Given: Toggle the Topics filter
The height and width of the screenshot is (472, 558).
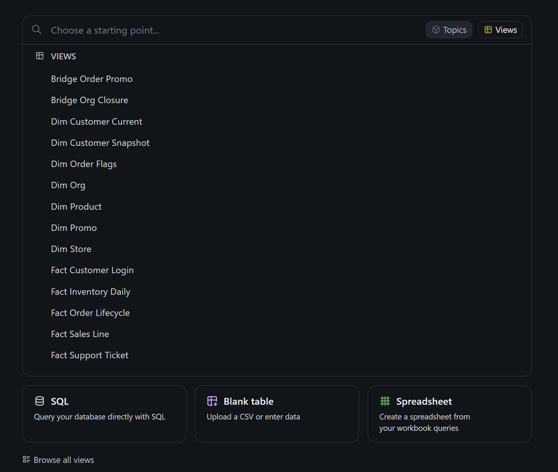Looking at the screenshot, I should point(449,30).
